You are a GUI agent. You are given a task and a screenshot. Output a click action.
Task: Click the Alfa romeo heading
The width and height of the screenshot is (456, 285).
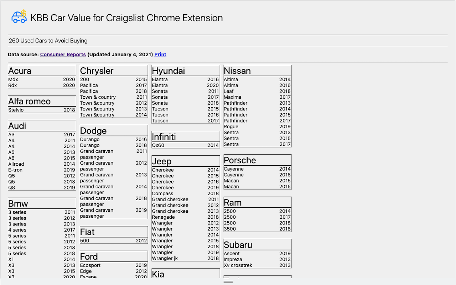click(x=42, y=101)
